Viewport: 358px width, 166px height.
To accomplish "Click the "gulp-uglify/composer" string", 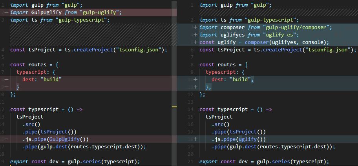I will (296, 27).
